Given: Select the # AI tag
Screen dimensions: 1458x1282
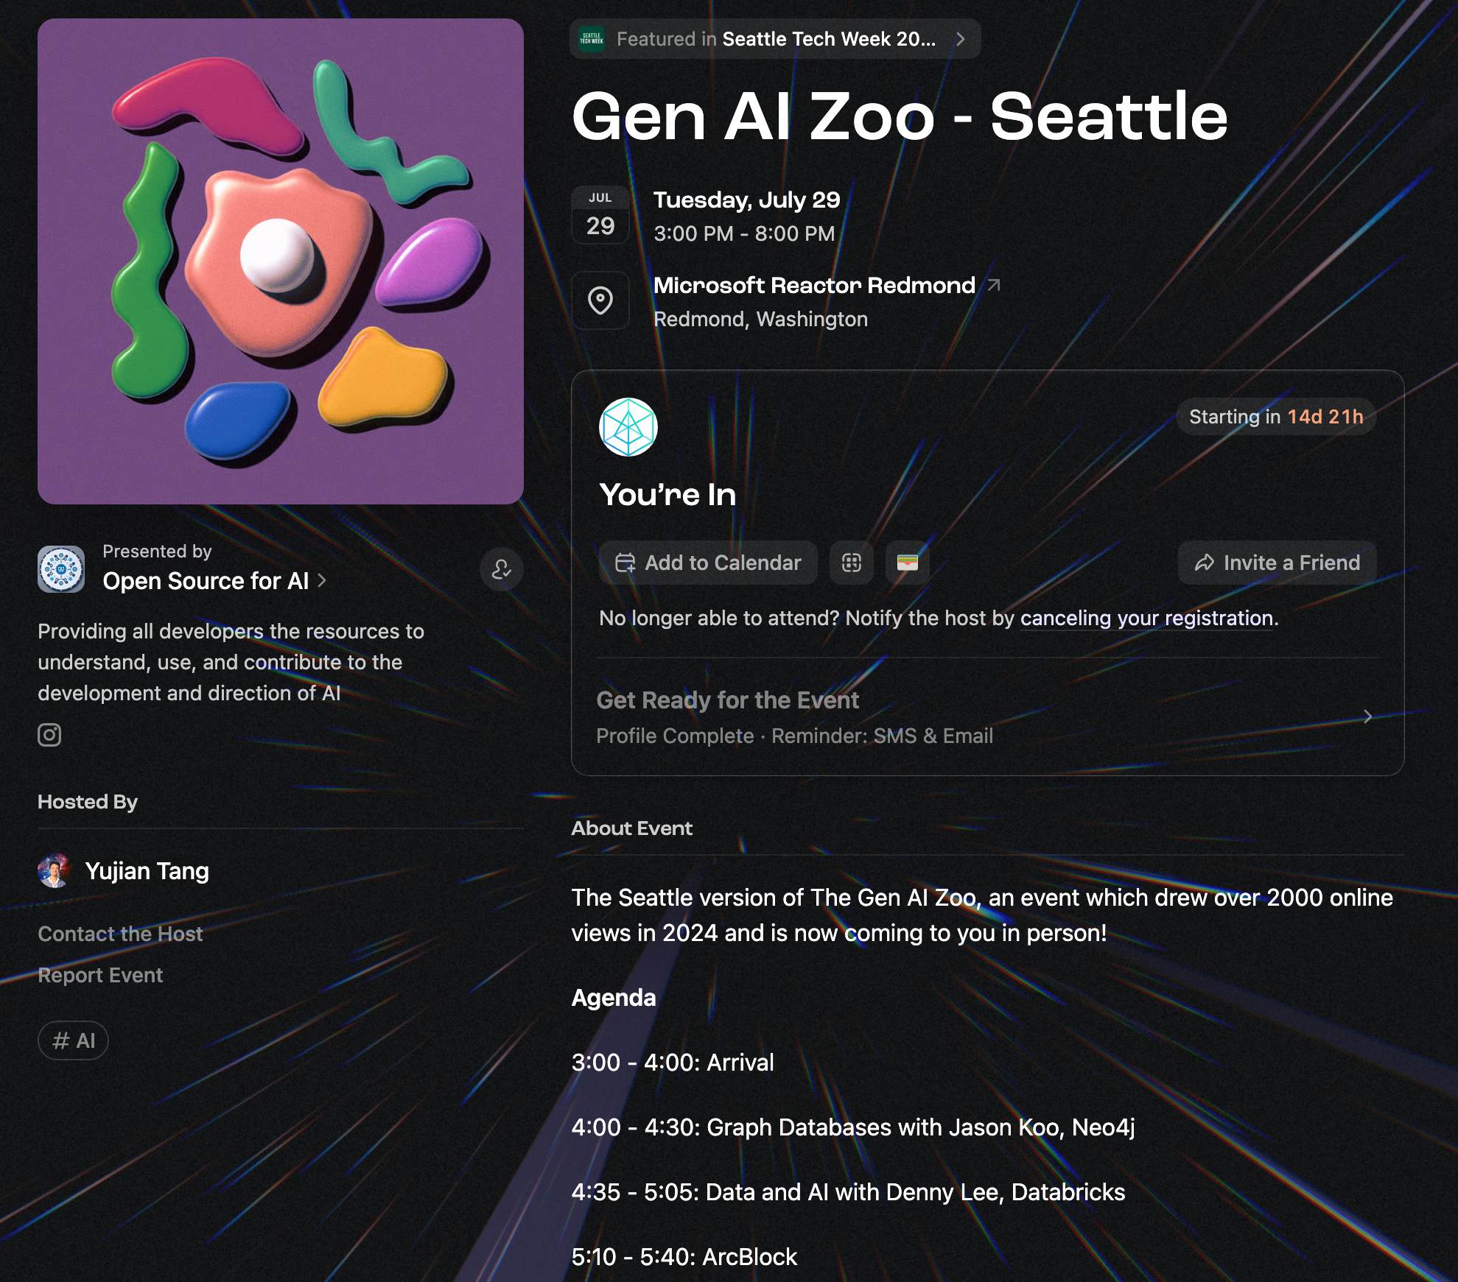Looking at the screenshot, I should [x=73, y=1040].
